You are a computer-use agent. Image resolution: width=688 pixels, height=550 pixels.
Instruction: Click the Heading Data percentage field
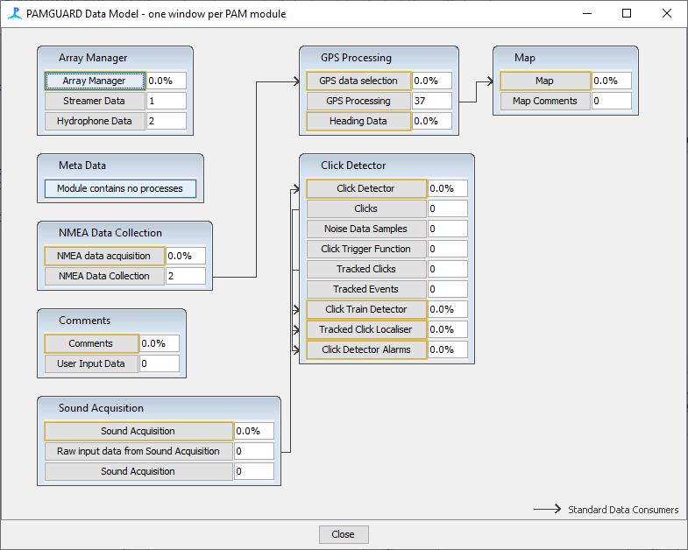click(x=432, y=121)
